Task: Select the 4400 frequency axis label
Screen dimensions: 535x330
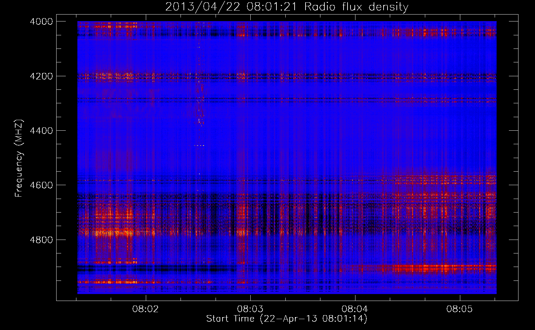Action: tap(41, 131)
